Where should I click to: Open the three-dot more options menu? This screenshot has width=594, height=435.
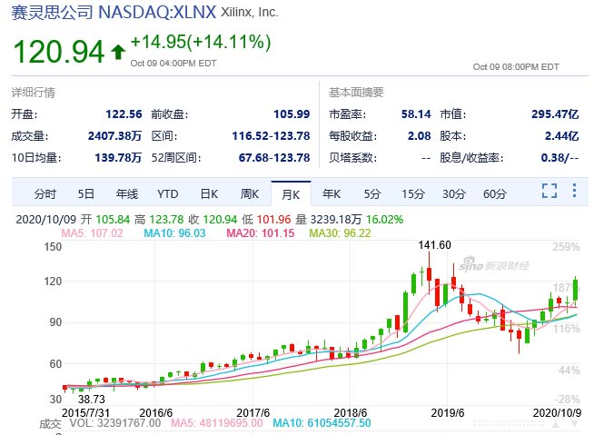(x=574, y=193)
